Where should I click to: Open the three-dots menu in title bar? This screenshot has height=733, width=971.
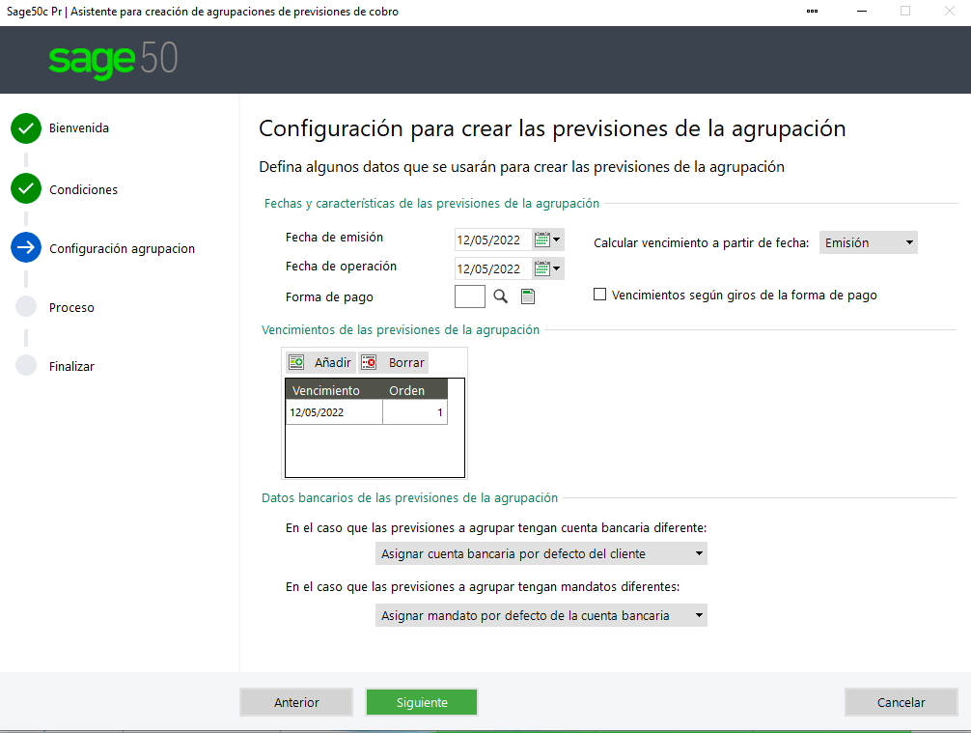pyautogui.click(x=813, y=12)
